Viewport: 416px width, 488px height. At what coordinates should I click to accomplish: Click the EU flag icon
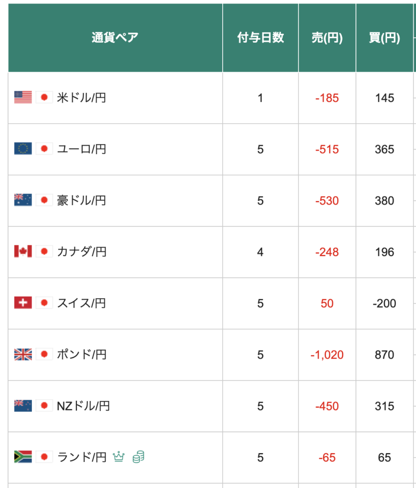click(23, 149)
